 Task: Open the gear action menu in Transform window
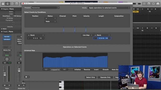pyautogui.click(x=27, y=77)
